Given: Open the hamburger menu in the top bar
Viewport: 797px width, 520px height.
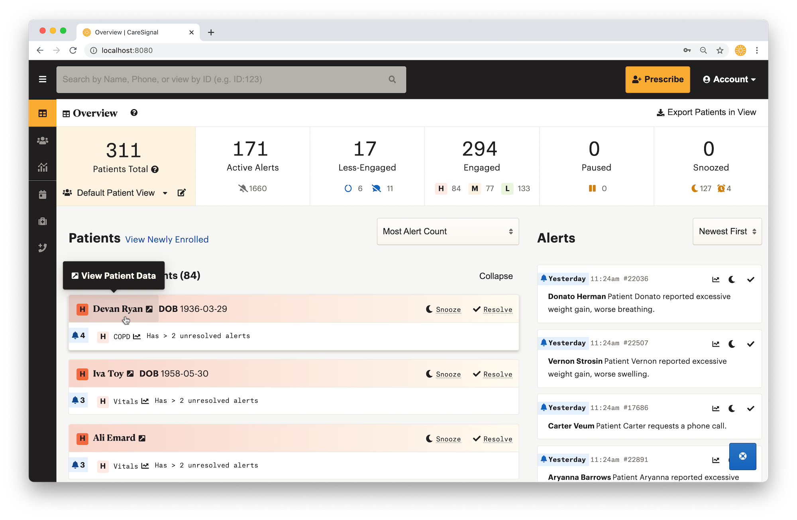Looking at the screenshot, I should tap(43, 79).
